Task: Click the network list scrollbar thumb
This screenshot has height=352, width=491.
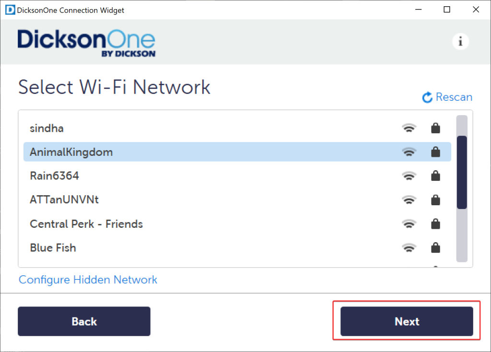Action: click(x=462, y=172)
